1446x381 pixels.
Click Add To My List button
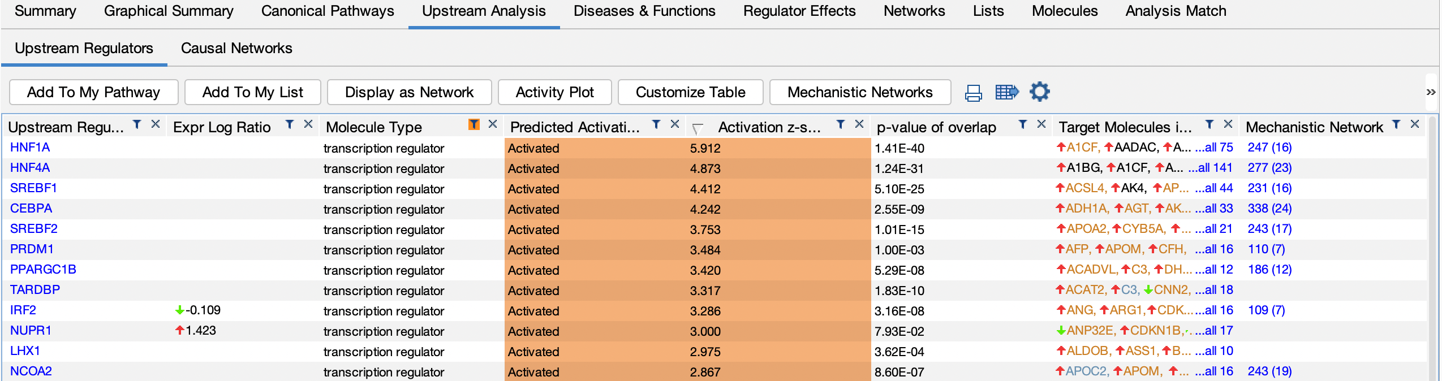point(253,92)
